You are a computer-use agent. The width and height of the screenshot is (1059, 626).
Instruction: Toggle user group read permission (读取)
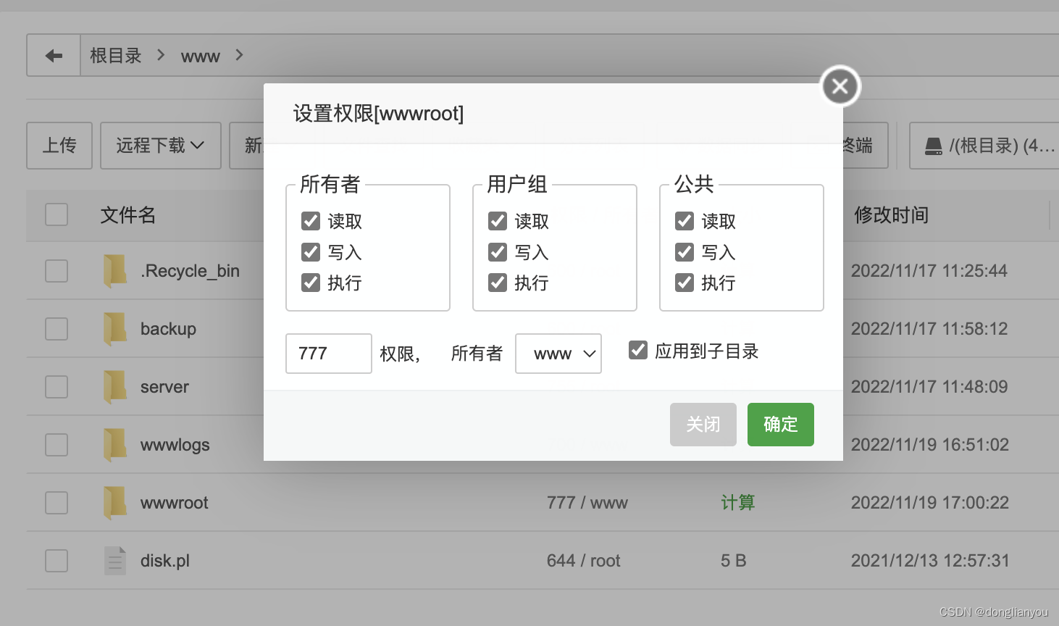pyautogui.click(x=498, y=221)
